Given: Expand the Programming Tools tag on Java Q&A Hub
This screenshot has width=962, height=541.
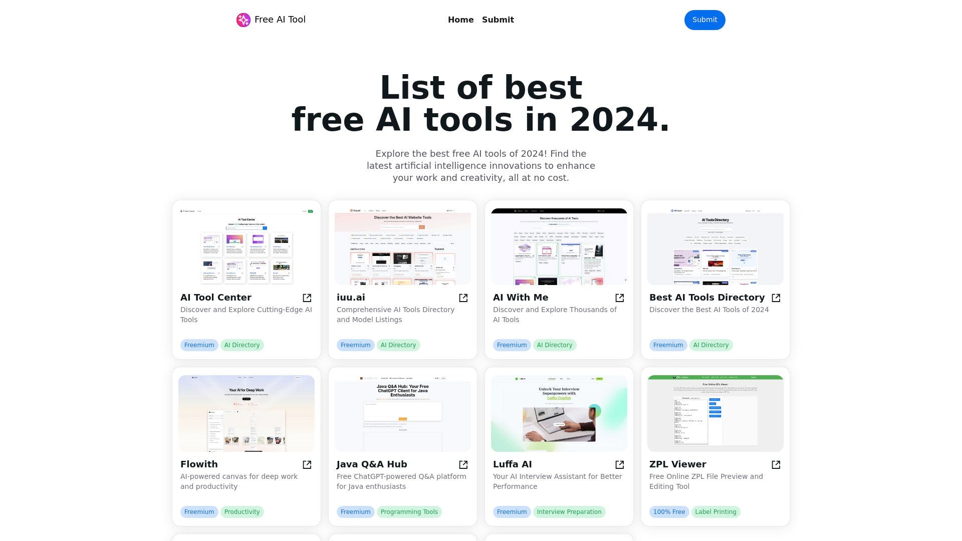Looking at the screenshot, I should point(409,511).
